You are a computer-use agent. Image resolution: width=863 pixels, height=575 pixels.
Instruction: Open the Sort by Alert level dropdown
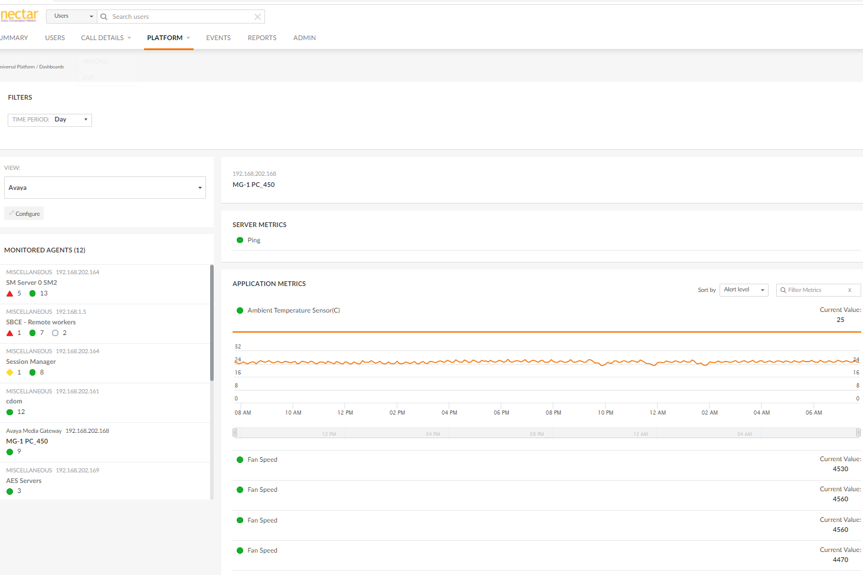[x=743, y=290]
